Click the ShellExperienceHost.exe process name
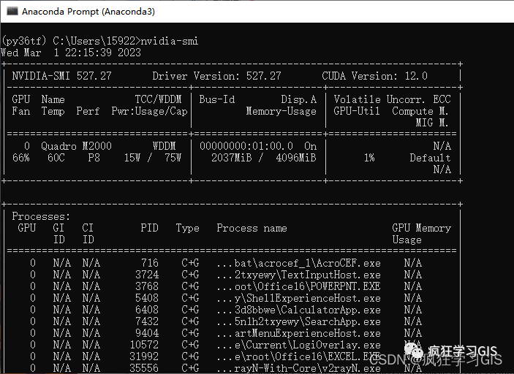 298,298
